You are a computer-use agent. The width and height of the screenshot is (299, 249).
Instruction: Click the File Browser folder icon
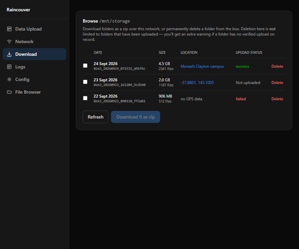click(x=9, y=92)
